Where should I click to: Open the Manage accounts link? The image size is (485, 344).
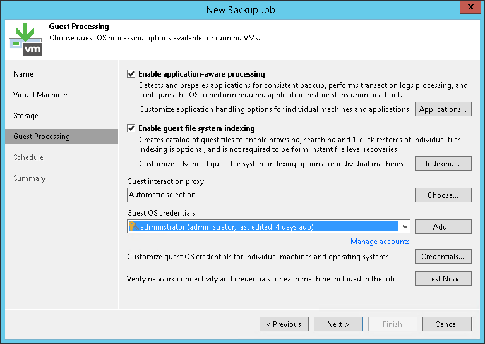(380, 242)
